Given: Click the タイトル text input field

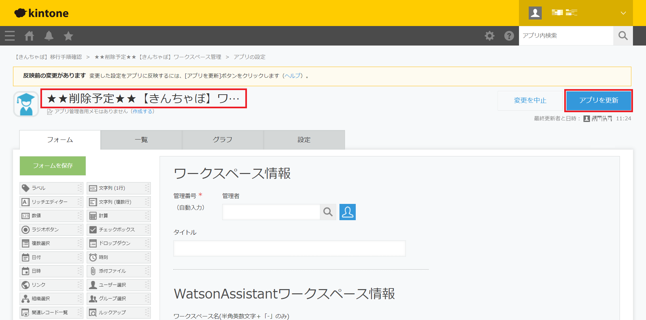Looking at the screenshot, I should click(x=289, y=248).
